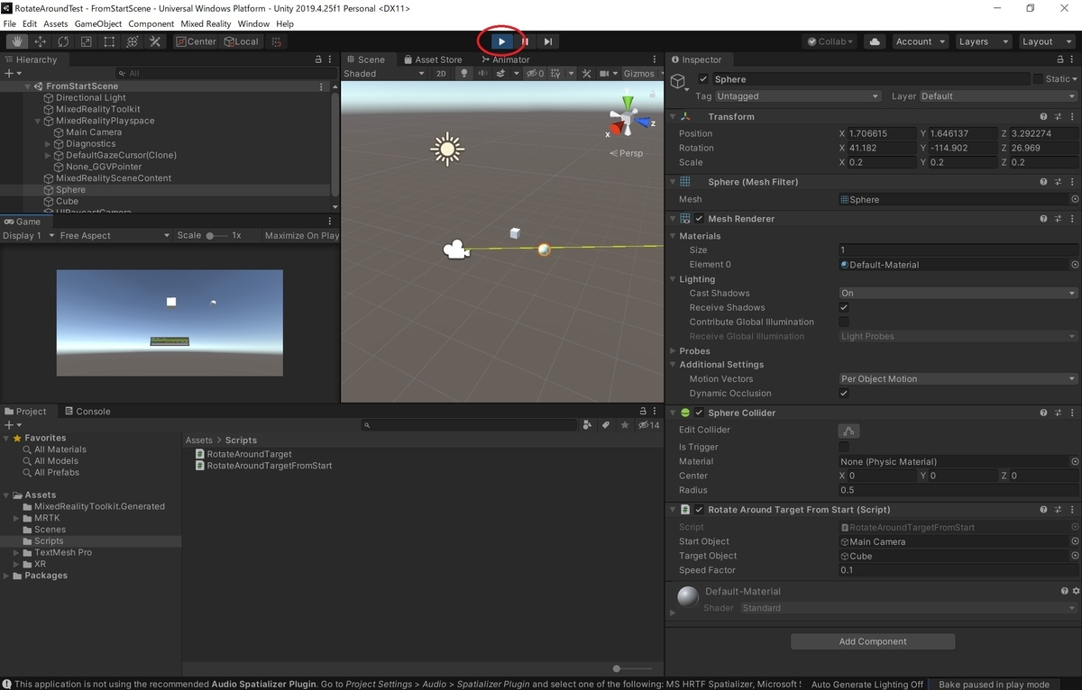The width and height of the screenshot is (1082, 690).
Task: Select Cube in Hierarchy
Action: (67, 201)
